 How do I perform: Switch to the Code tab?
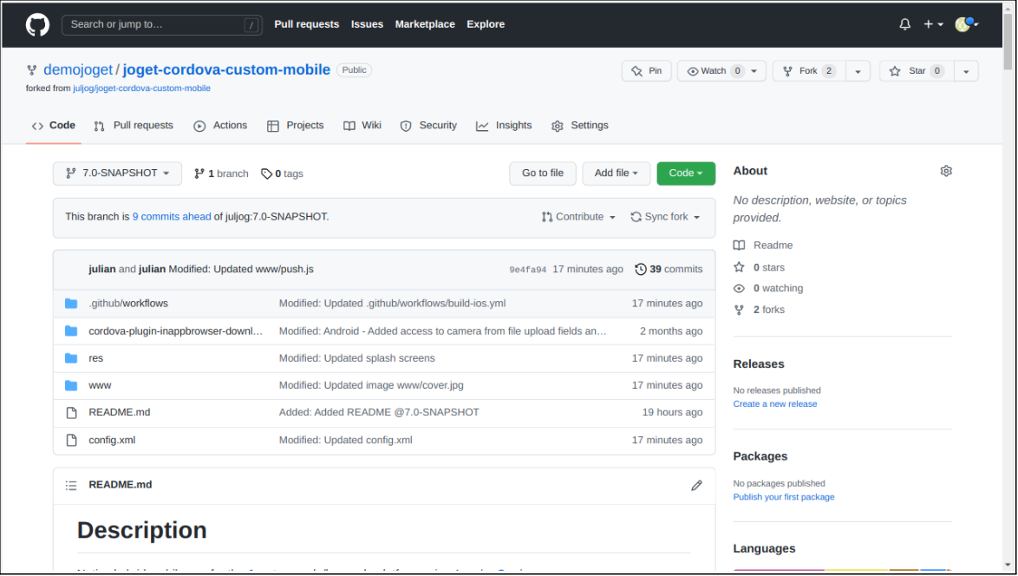pos(53,125)
